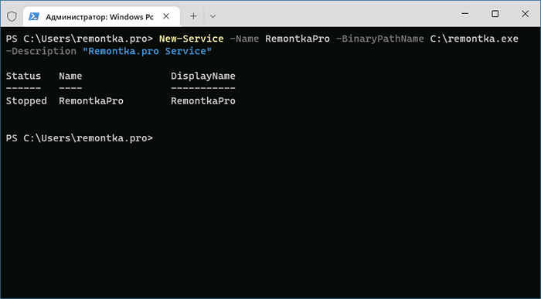The image size is (541, 299).
Task: Click the shield icon in title bar
Action: click(x=12, y=16)
